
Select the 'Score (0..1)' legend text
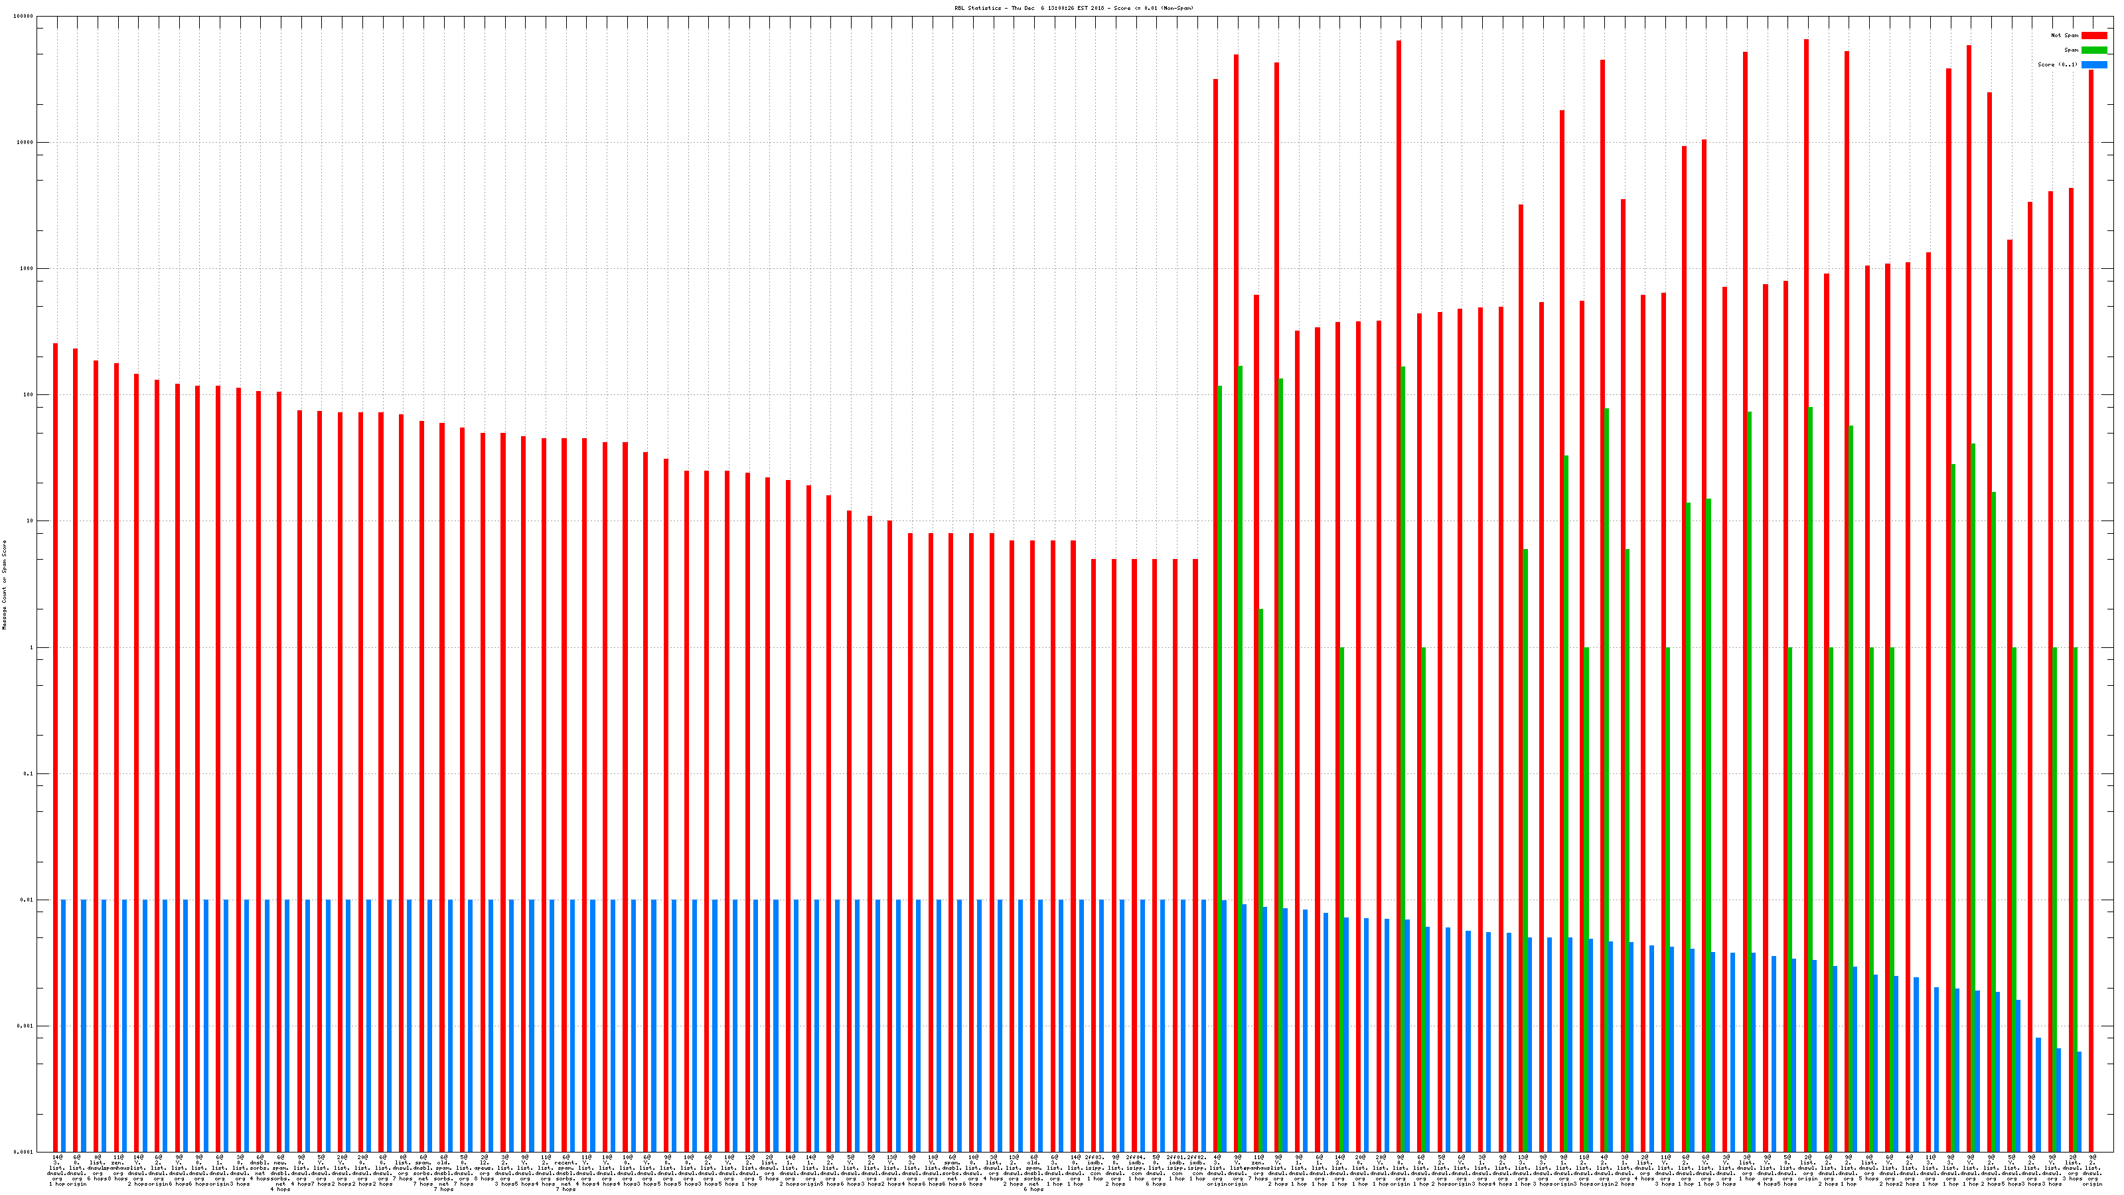tap(2057, 64)
